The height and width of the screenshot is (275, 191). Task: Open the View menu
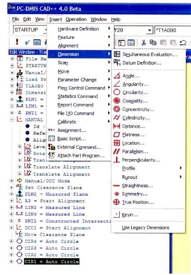[40, 19]
